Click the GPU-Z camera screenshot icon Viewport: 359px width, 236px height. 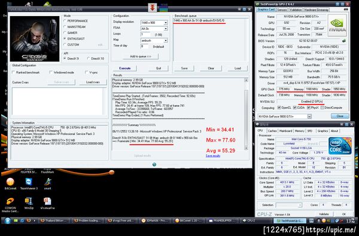[346, 10]
